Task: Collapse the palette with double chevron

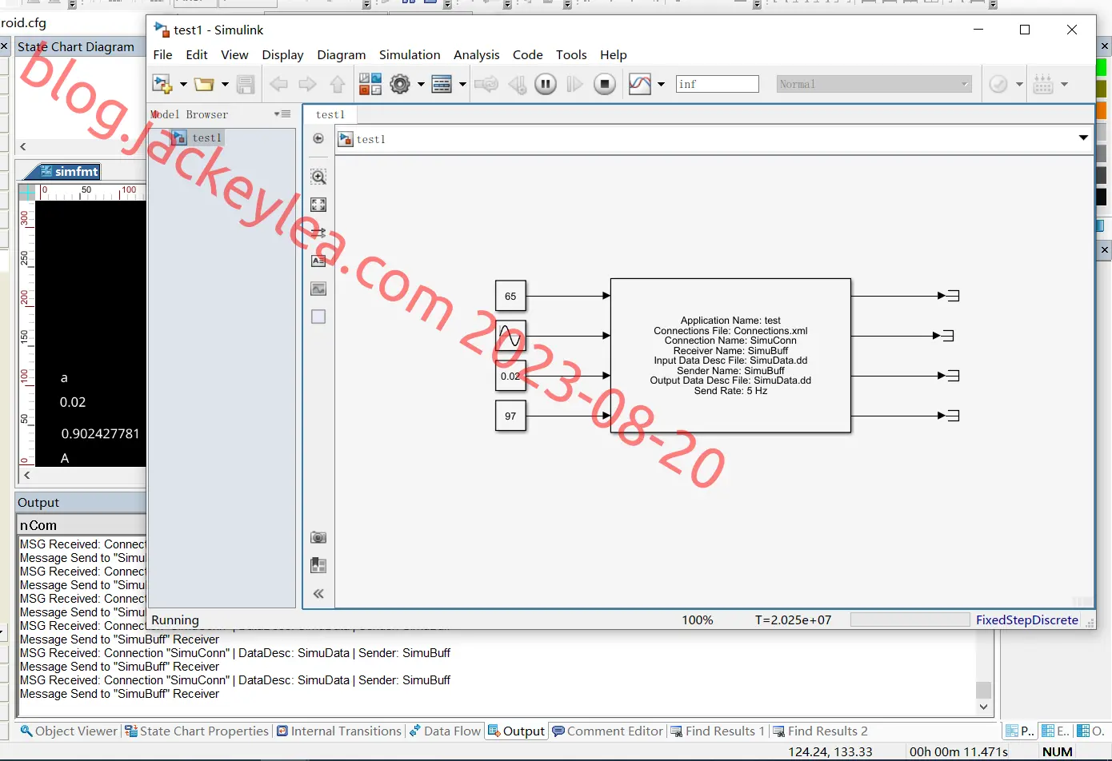Action: (x=318, y=594)
